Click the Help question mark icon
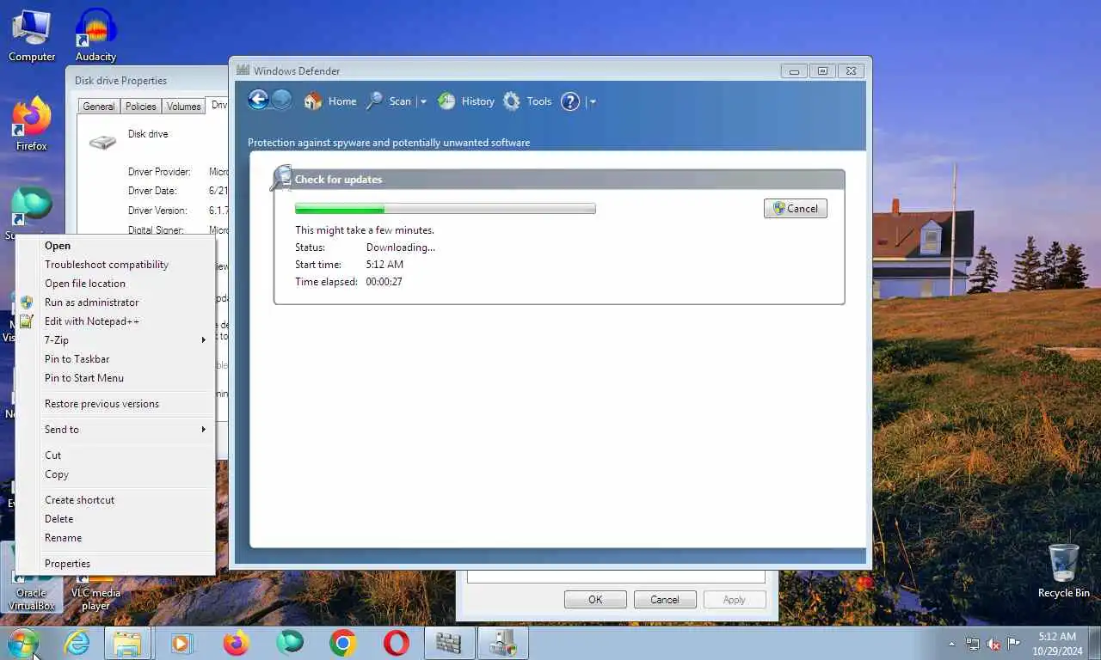The width and height of the screenshot is (1101, 660). coord(570,101)
